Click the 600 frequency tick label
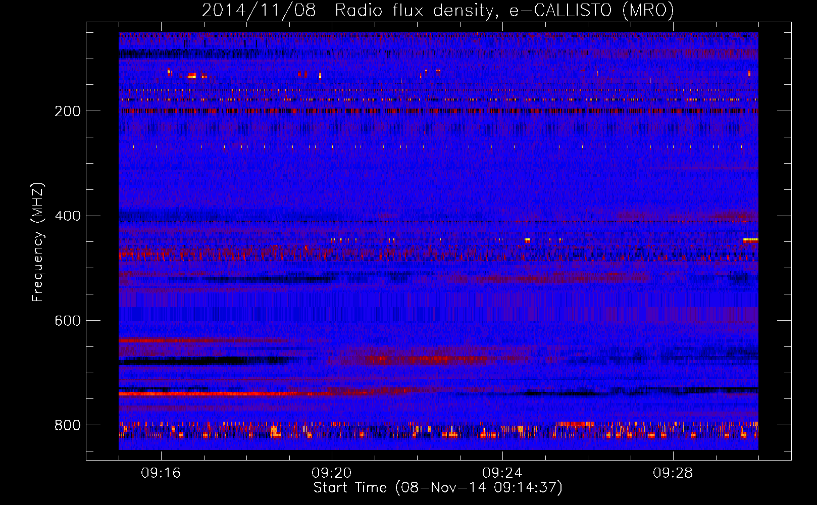 tap(67, 321)
